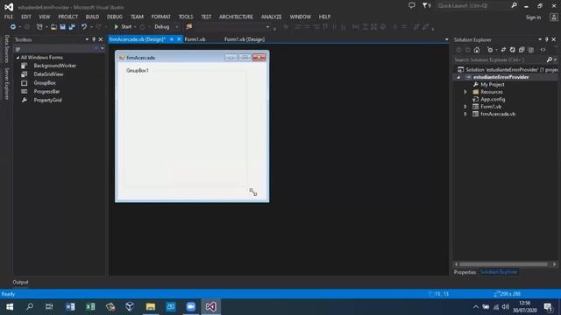The height and width of the screenshot is (315, 561).
Task: Refresh the Solution Explorer
Action: pyautogui.click(x=513, y=50)
